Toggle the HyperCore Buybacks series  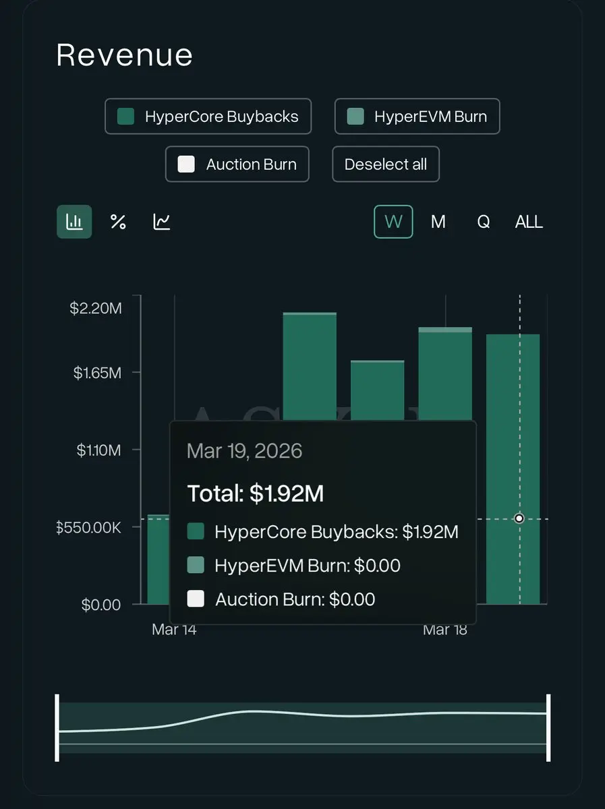(208, 117)
